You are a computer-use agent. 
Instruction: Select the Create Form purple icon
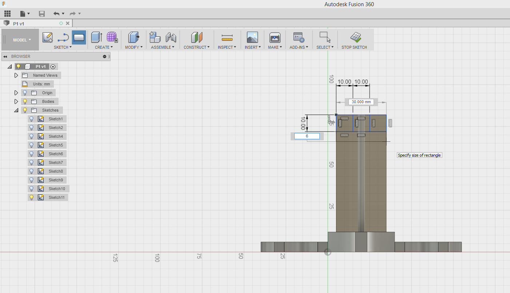coord(112,37)
